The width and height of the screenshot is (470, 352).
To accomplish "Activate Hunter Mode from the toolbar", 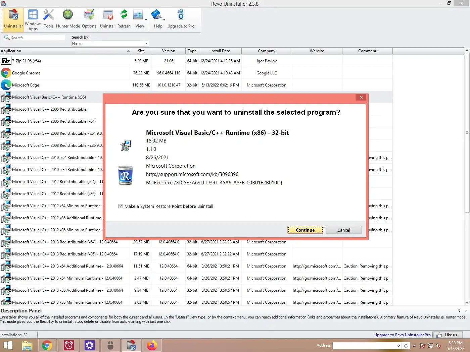I will tap(68, 19).
